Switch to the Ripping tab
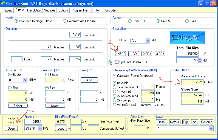This screenshot has height=140, width=218. (x=7, y=10)
